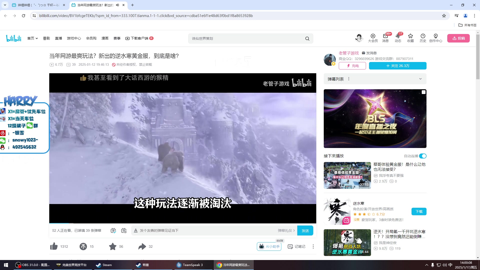Open the 下载客户端 link
This screenshot has width=480, height=270.
click(x=139, y=38)
